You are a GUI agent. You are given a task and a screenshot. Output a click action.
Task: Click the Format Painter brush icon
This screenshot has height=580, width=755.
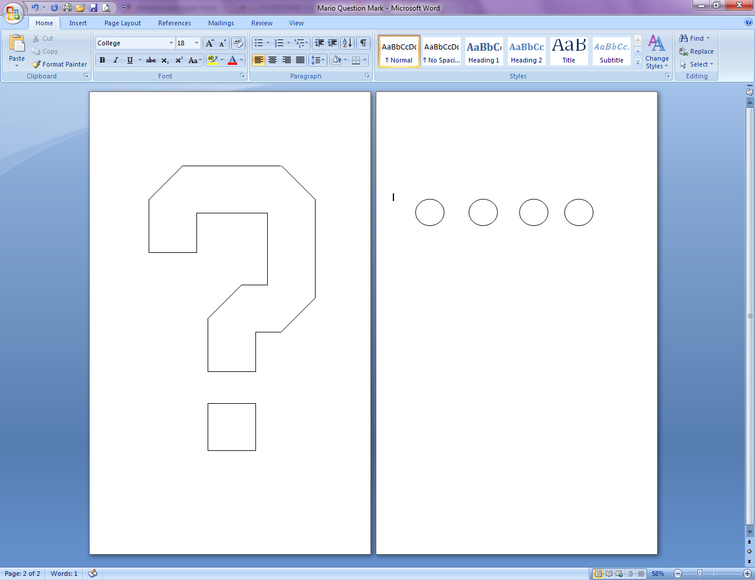tap(36, 64)
